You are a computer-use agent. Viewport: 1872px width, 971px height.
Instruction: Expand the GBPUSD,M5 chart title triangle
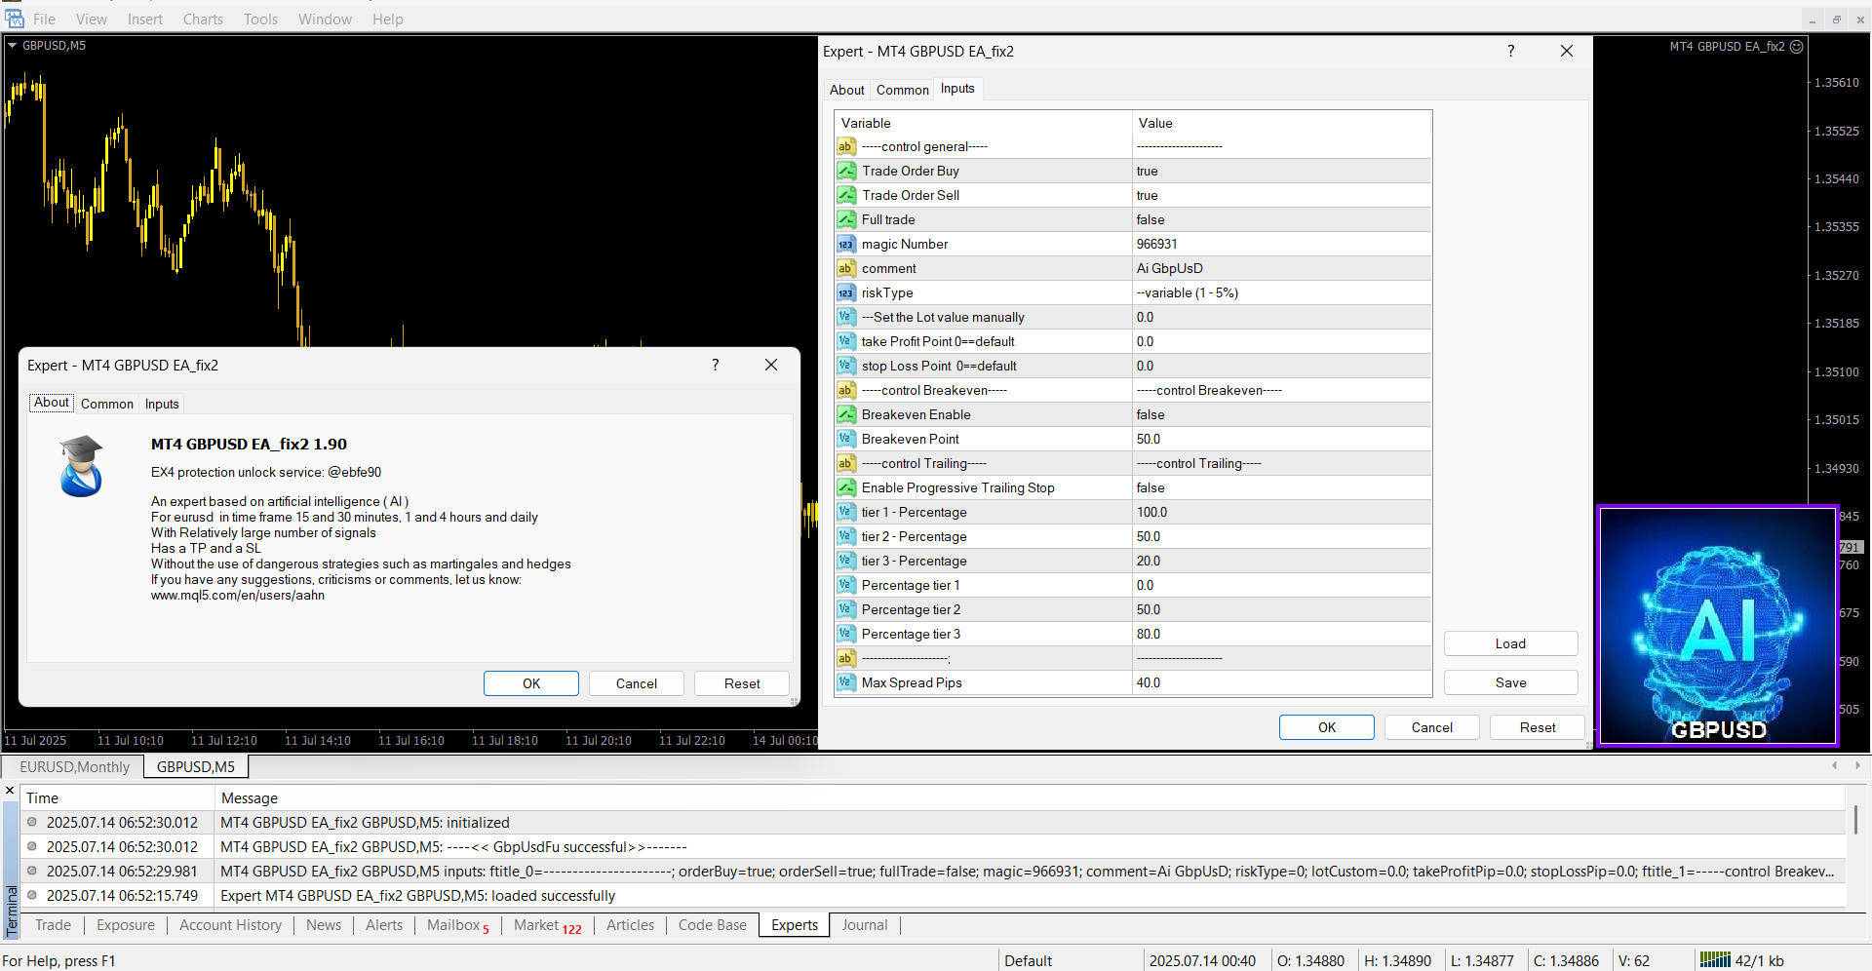(13, 46)
